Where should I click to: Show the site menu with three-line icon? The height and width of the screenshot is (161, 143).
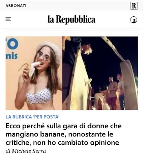pos(8,19)
